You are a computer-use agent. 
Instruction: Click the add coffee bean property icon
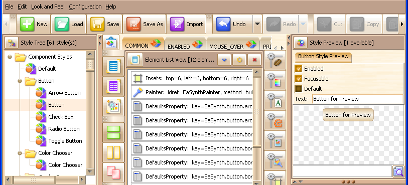click(275, 60)
